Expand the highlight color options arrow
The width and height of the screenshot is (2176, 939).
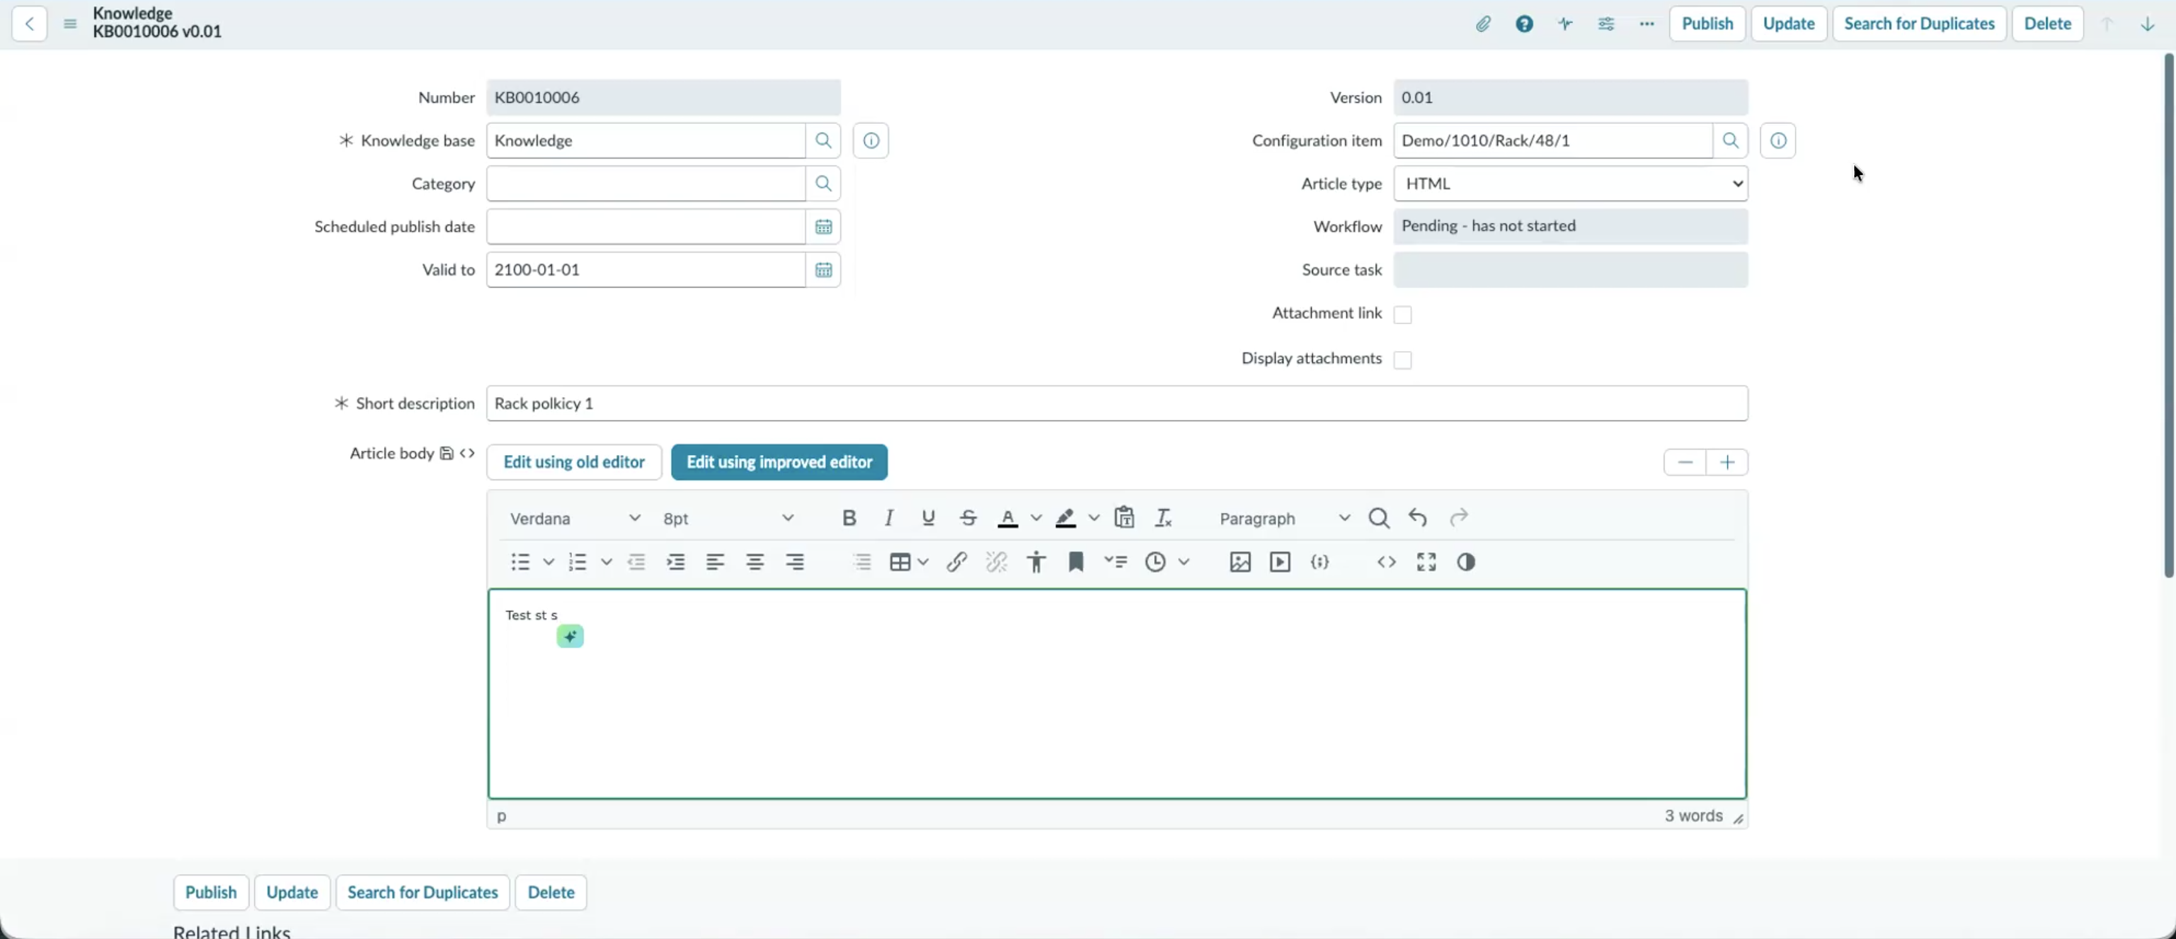tap(1094, 518)
